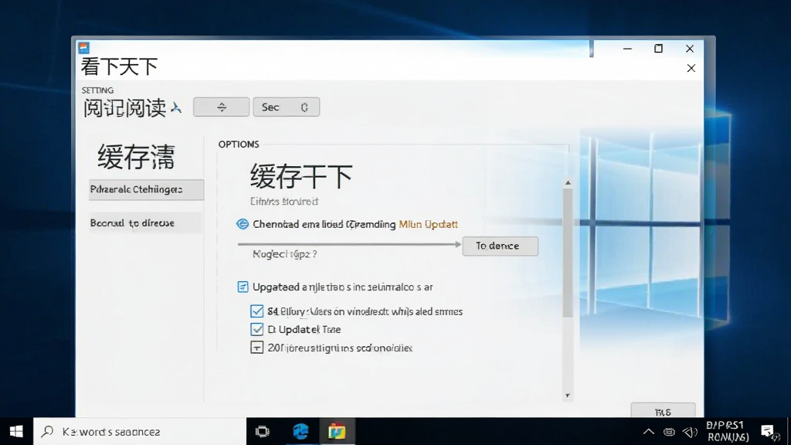
Task: Uncheck the D Updatel Tiae checkbox
Action: point(256,329)
